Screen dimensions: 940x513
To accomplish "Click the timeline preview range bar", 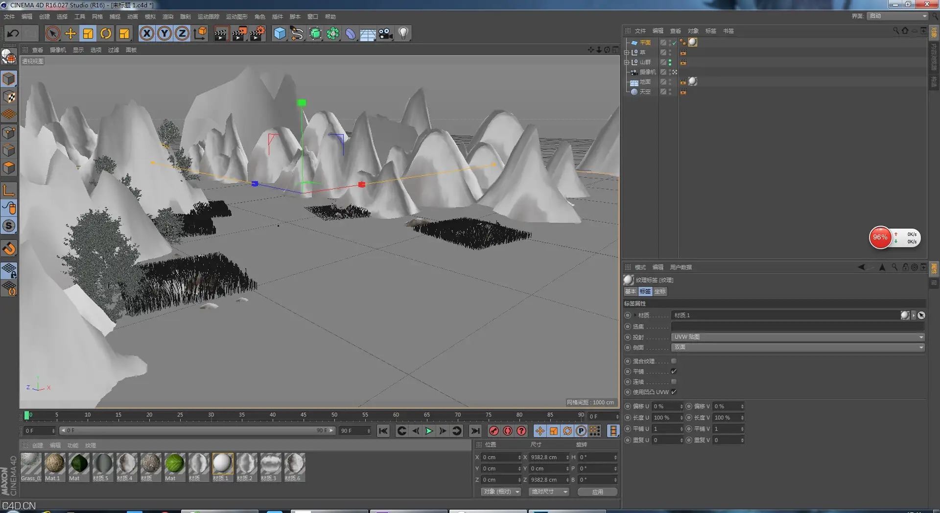I will click(x=197, y=431).
